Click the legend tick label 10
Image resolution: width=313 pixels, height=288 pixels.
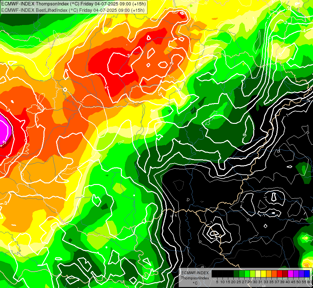tap(223, 282)
